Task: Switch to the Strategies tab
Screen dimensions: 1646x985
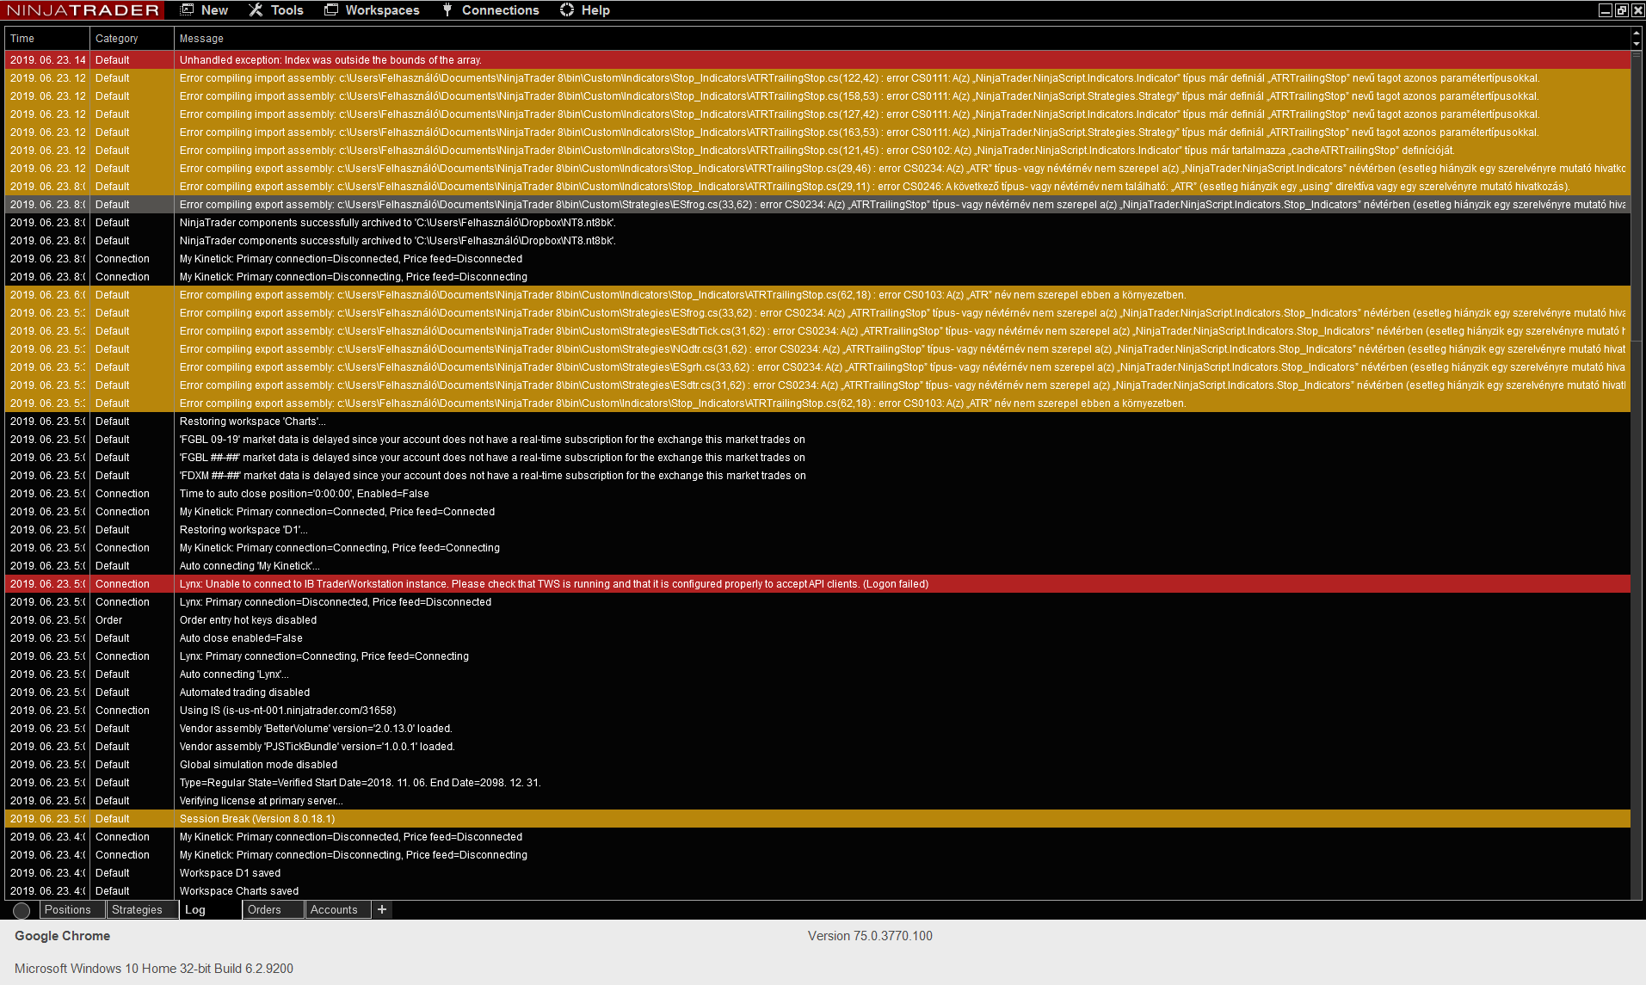Action: click(142, 909)
